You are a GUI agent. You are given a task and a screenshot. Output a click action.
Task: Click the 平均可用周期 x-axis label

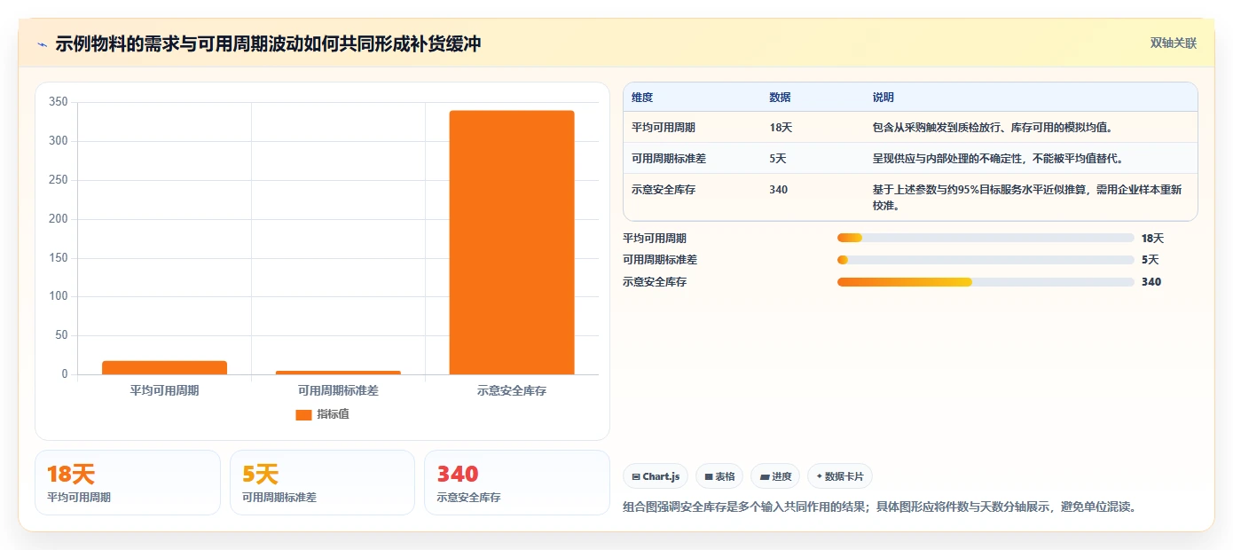[164, 390]
